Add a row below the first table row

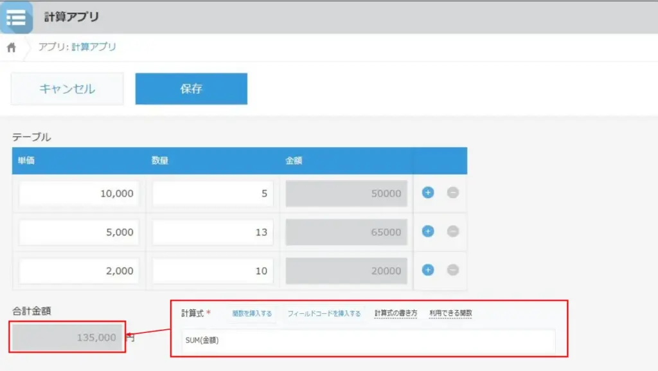427,192
